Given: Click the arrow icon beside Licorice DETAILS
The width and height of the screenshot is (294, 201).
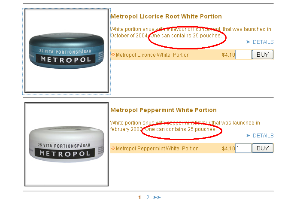Looking at the screenshot, I should pyautogui.click(x=248, y=42).
